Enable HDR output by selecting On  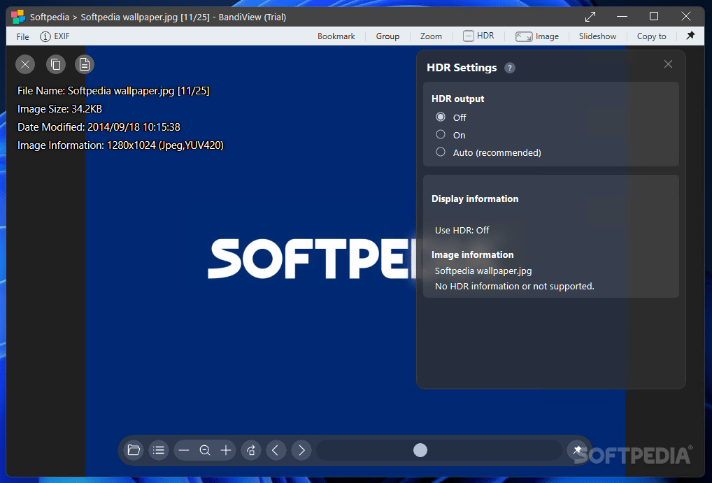pos(441,135)
